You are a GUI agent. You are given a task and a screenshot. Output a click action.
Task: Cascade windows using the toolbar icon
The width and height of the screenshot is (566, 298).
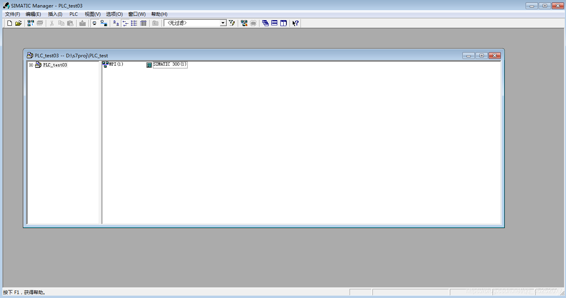point(265,23)
